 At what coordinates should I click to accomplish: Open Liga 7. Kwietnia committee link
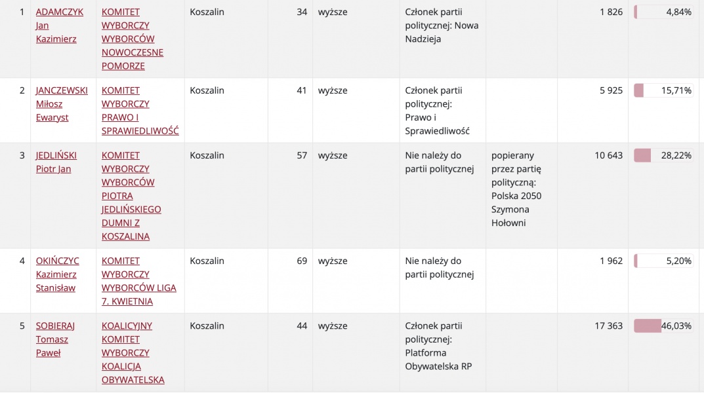click(x=138, y=281)
